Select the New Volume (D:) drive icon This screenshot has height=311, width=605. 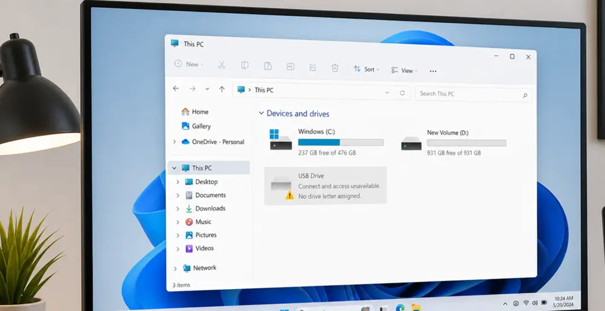point(411,143)
